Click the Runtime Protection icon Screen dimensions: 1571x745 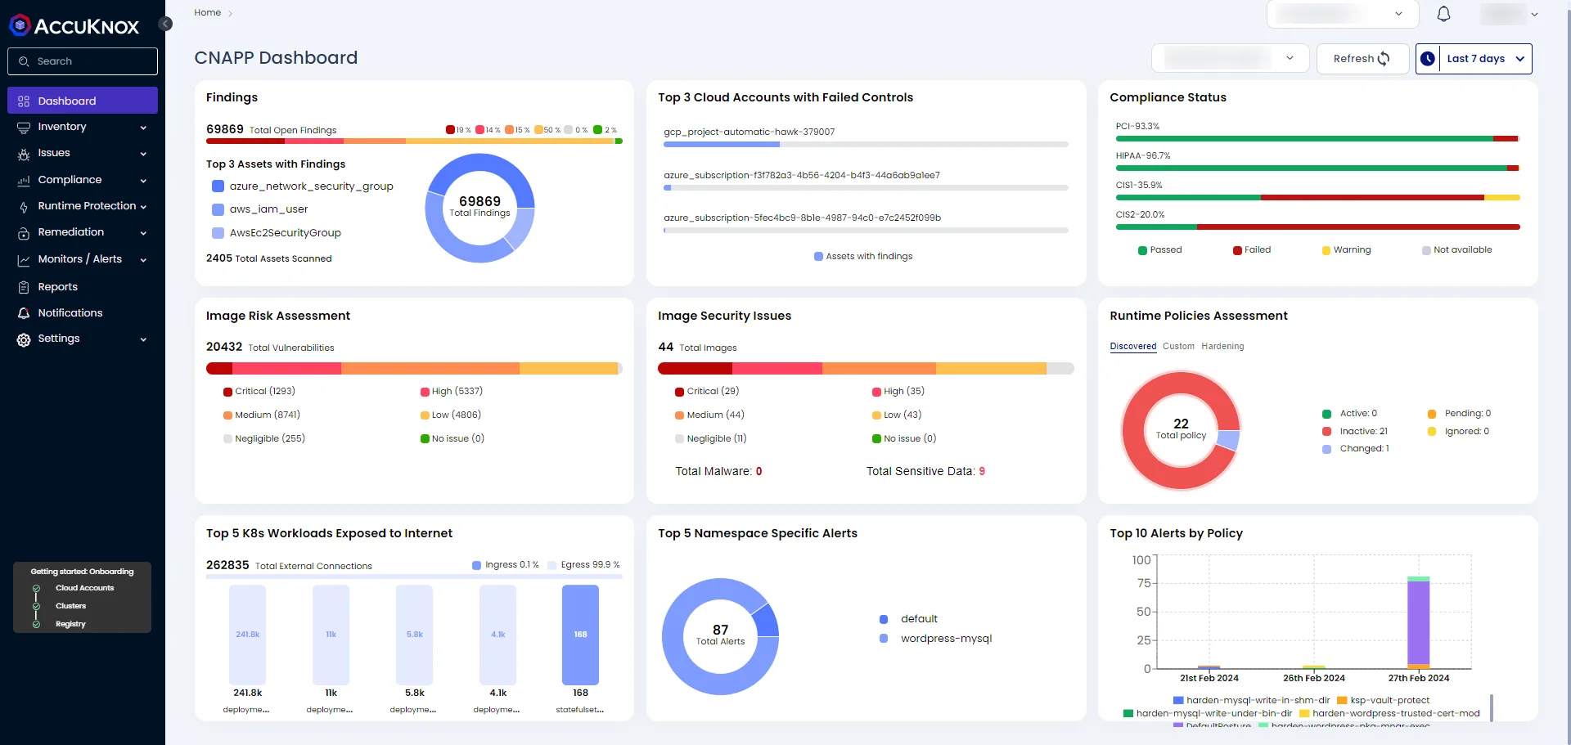coord(24,207)
